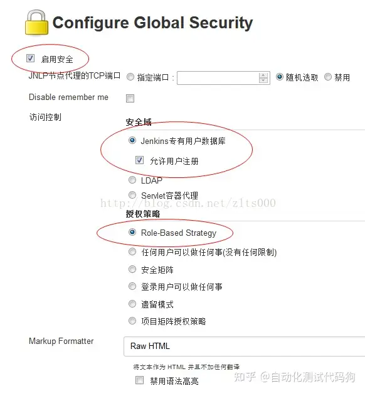This screenshot has width=365, height=393.
Task: Select the 禁用 port radio option
Action: coord(328,77)
